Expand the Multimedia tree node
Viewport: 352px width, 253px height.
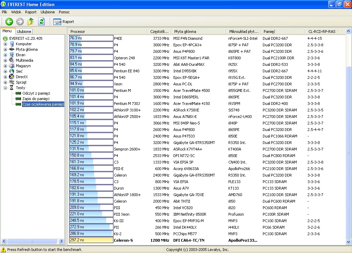tap(5, 60)
